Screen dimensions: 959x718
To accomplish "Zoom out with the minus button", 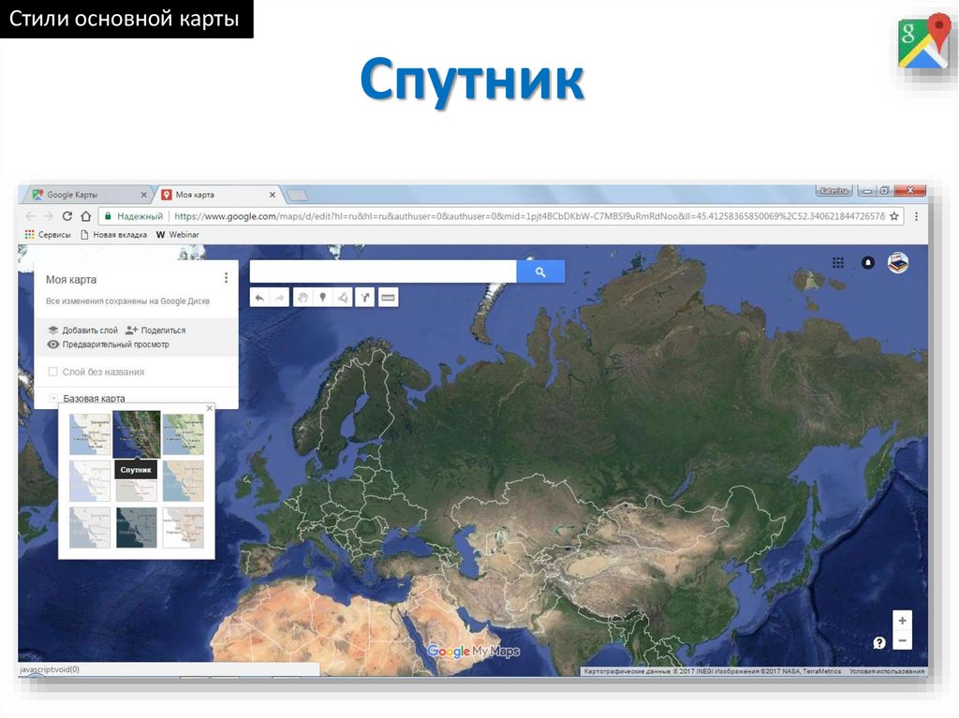I will (x=902, y=640).
